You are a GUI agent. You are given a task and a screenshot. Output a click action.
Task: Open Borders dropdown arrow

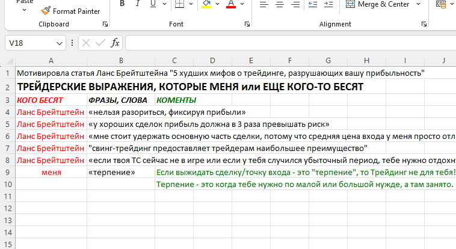pos(191,4)
